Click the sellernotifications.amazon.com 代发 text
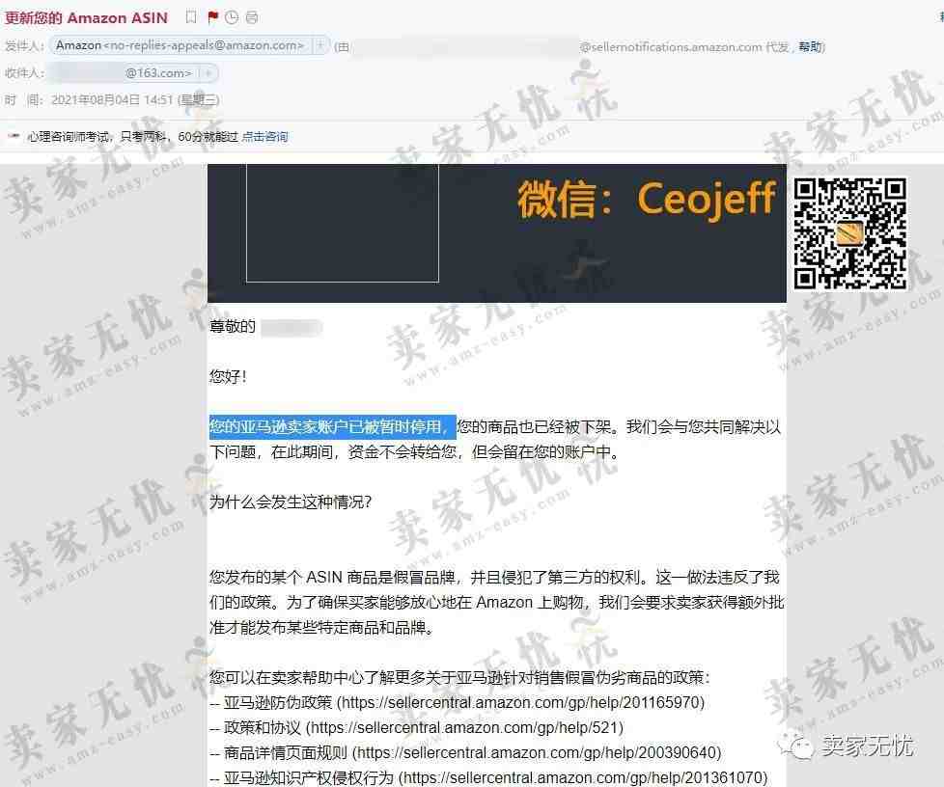The width and height of the screenshot is (944, 787). pyautogui.click(x=683, y=46)
